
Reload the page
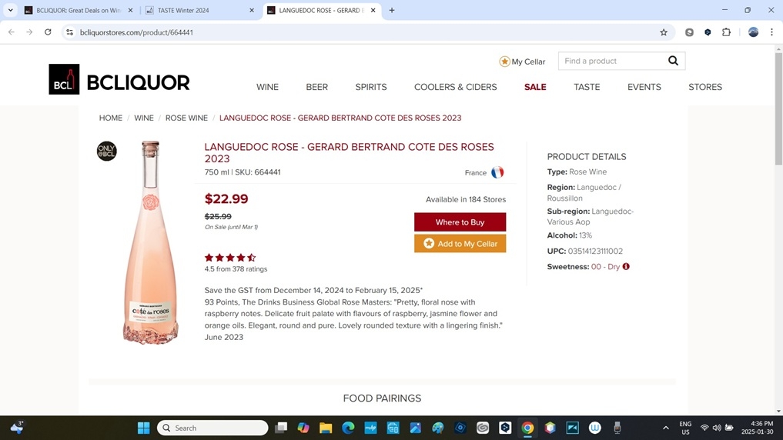pyautogui.click(x=48, y=32)
